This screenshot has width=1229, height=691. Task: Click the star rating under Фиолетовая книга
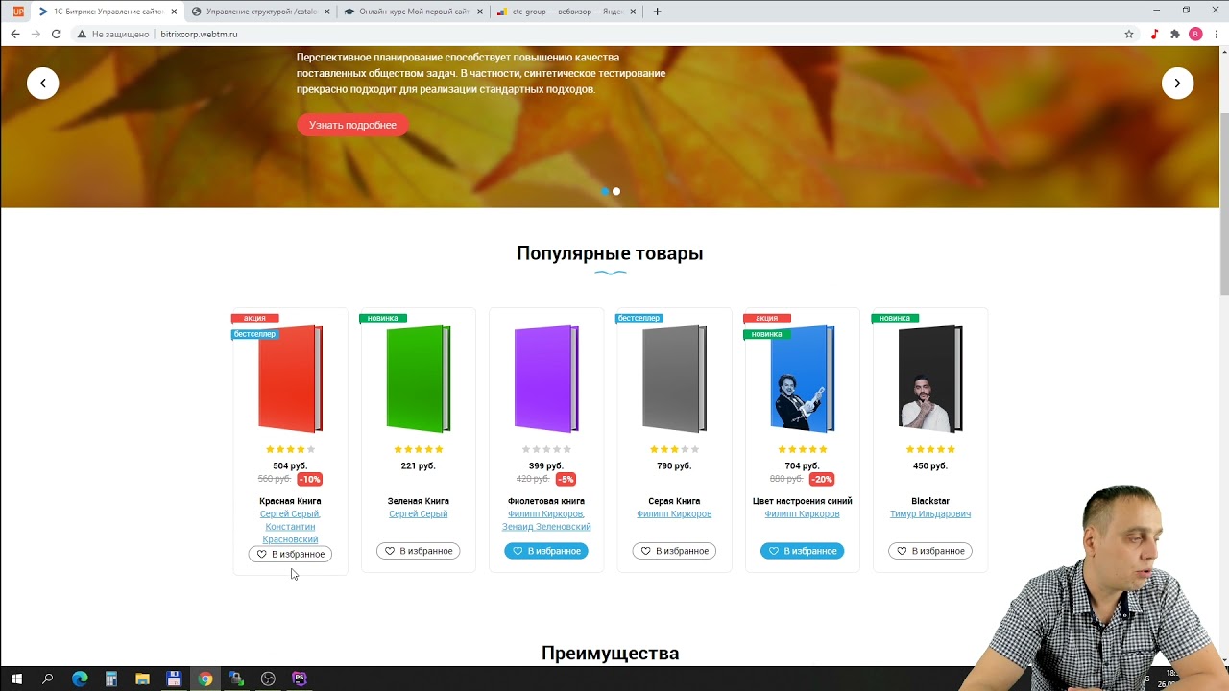546,449
